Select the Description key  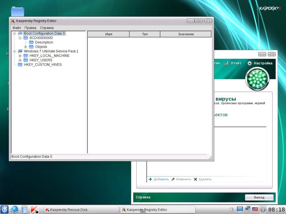(44, 42)
